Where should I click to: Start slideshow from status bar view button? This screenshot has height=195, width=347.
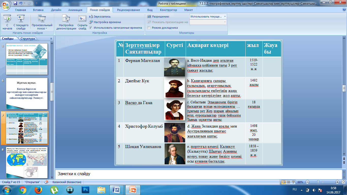tap(294, 182)
